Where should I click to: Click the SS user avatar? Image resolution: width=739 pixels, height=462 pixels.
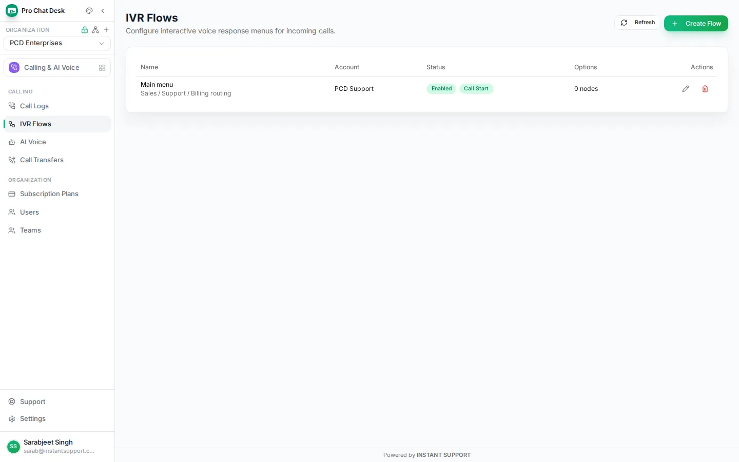pos(13,447)
